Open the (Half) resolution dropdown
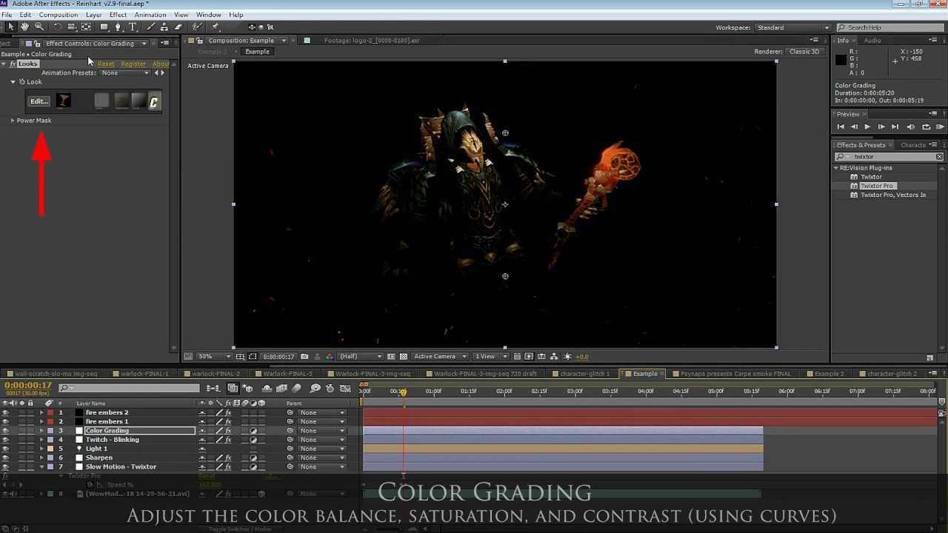Screen dimensions: 948x533 point(361,357)
